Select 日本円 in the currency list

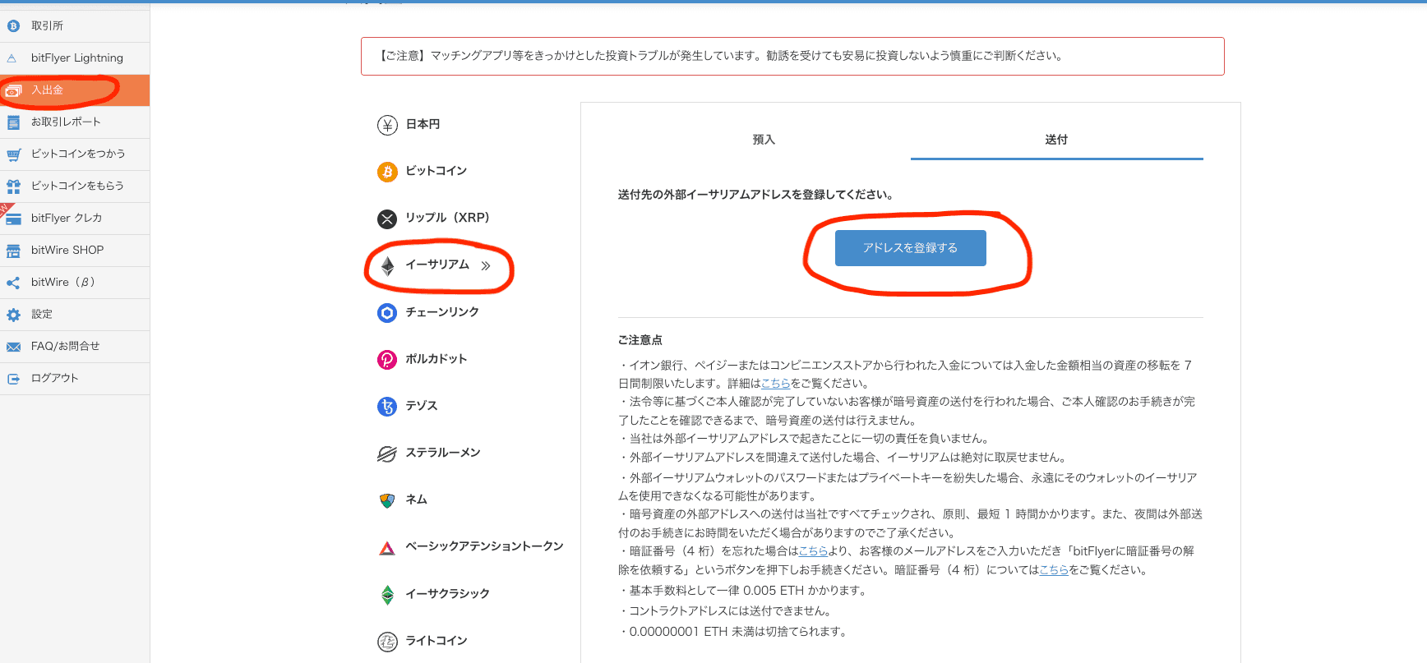423,125
